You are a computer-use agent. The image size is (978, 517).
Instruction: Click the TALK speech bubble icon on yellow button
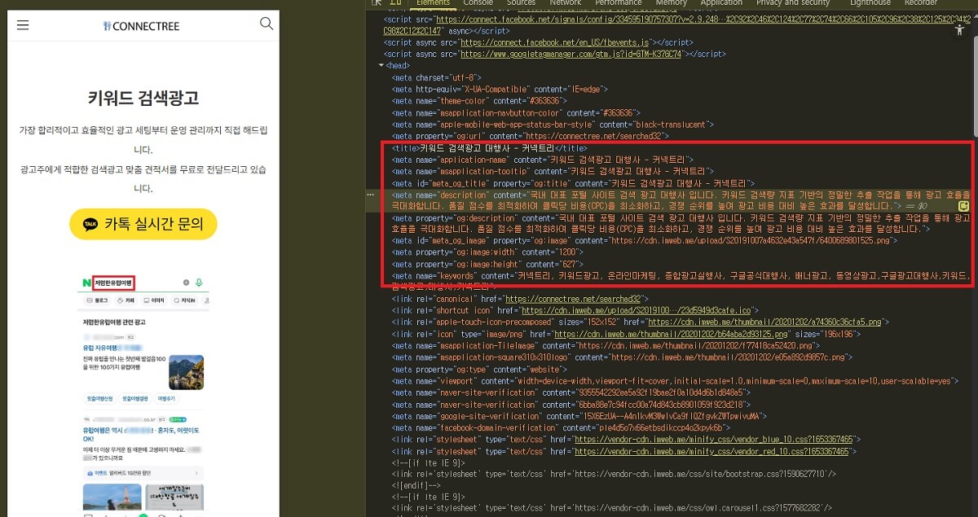91,225
